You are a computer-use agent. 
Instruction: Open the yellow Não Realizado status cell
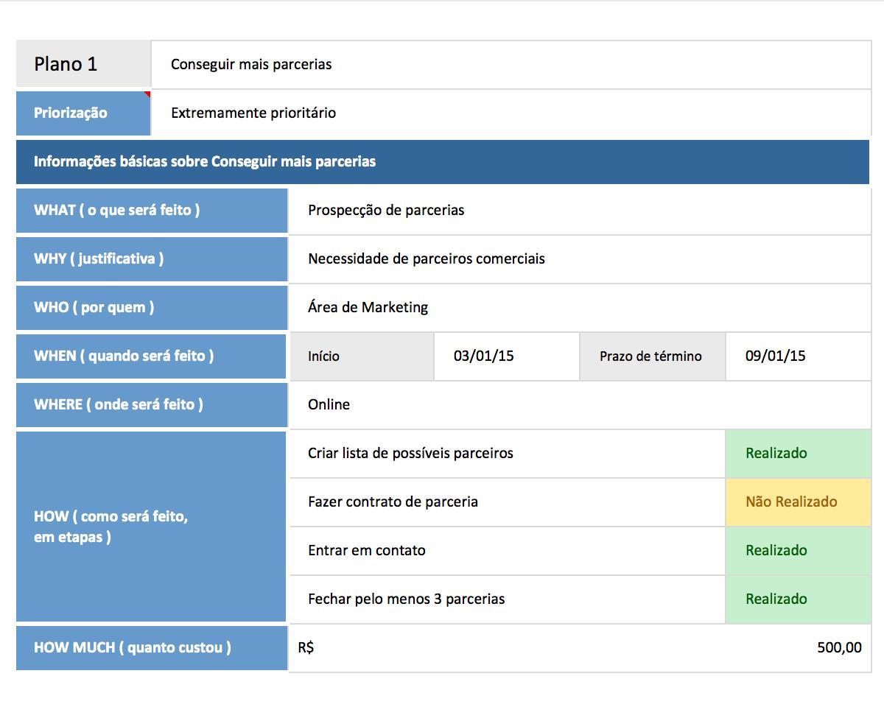(798, 502)
